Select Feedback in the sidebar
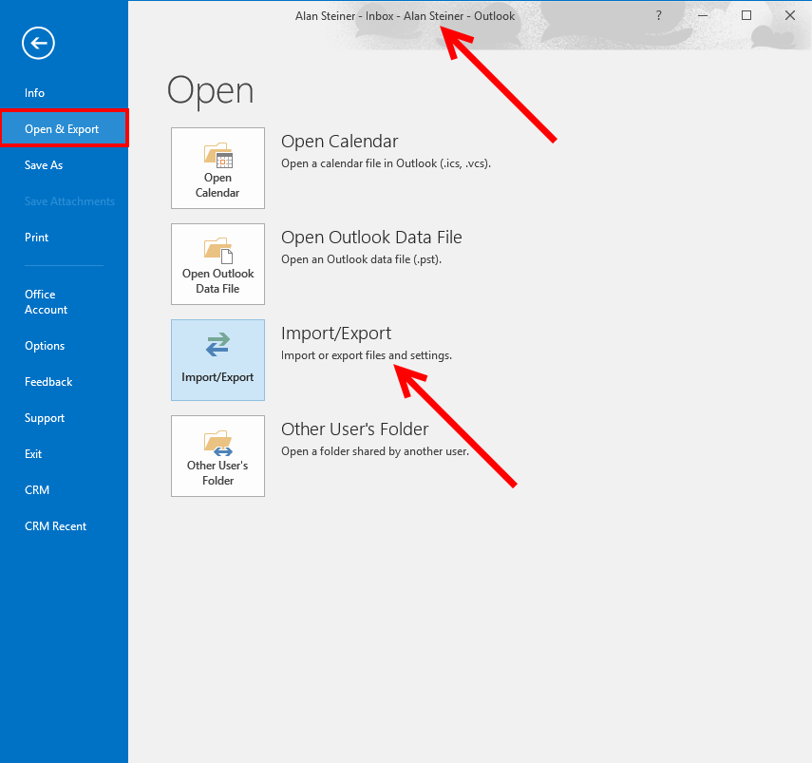The width and height of the screenshot is (812, 763). 48,382
